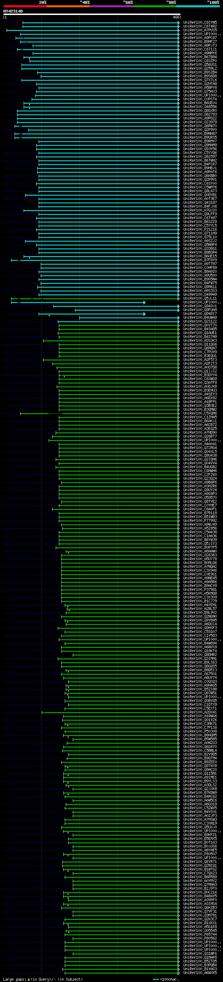Open the UniRef100_B6TB84 hit
Viewport: 223px width, 982px height.
[200, 57]
